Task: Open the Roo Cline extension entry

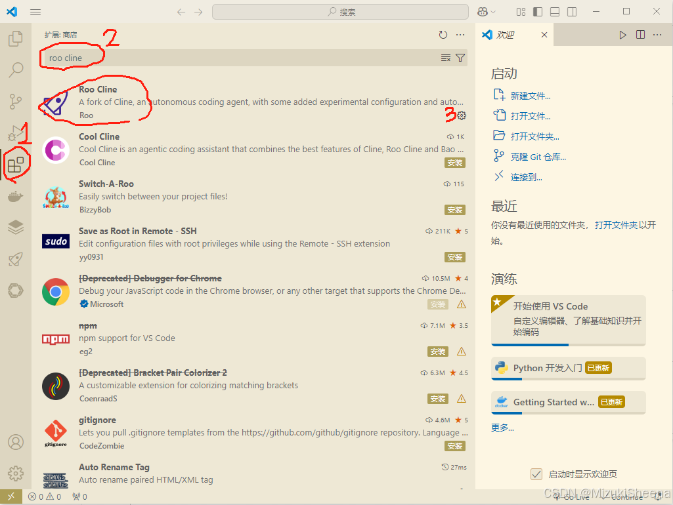Action: point(253,102)
